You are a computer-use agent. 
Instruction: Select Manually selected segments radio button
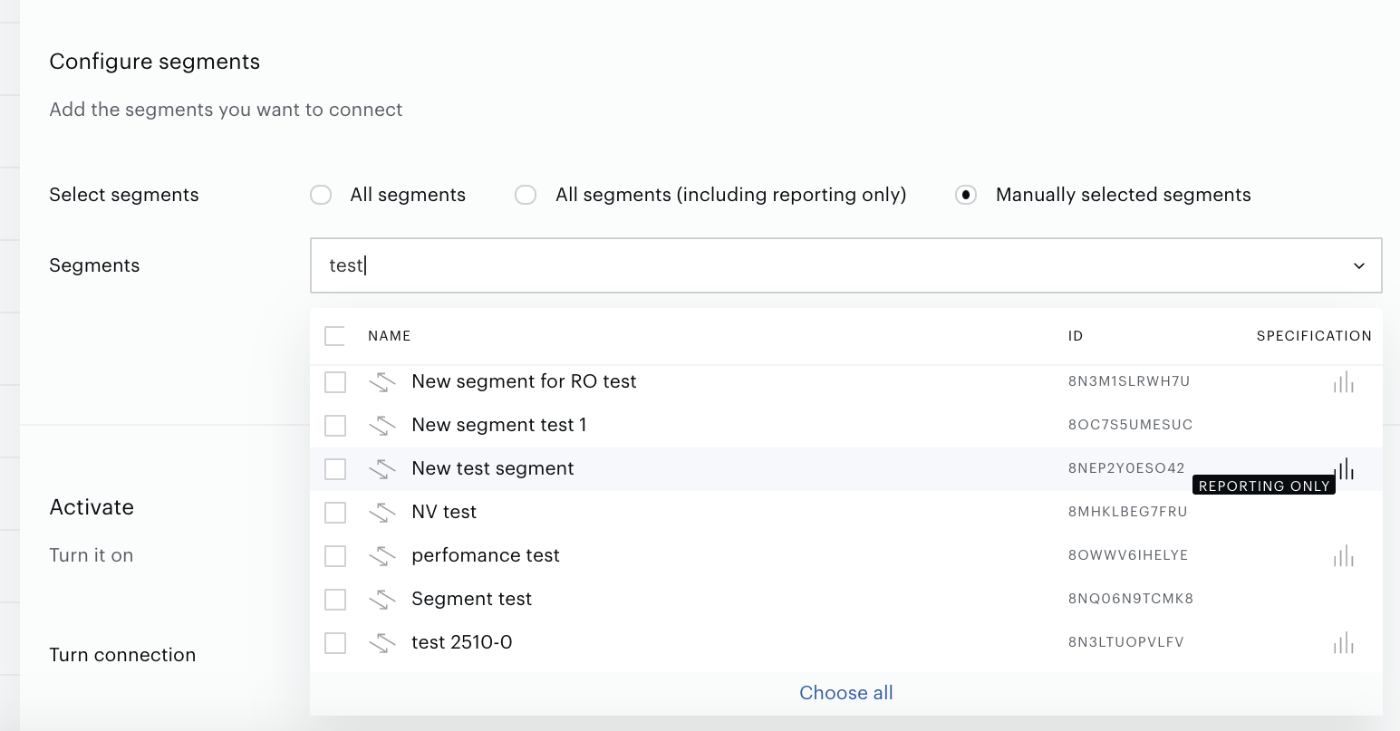point(966,195)
